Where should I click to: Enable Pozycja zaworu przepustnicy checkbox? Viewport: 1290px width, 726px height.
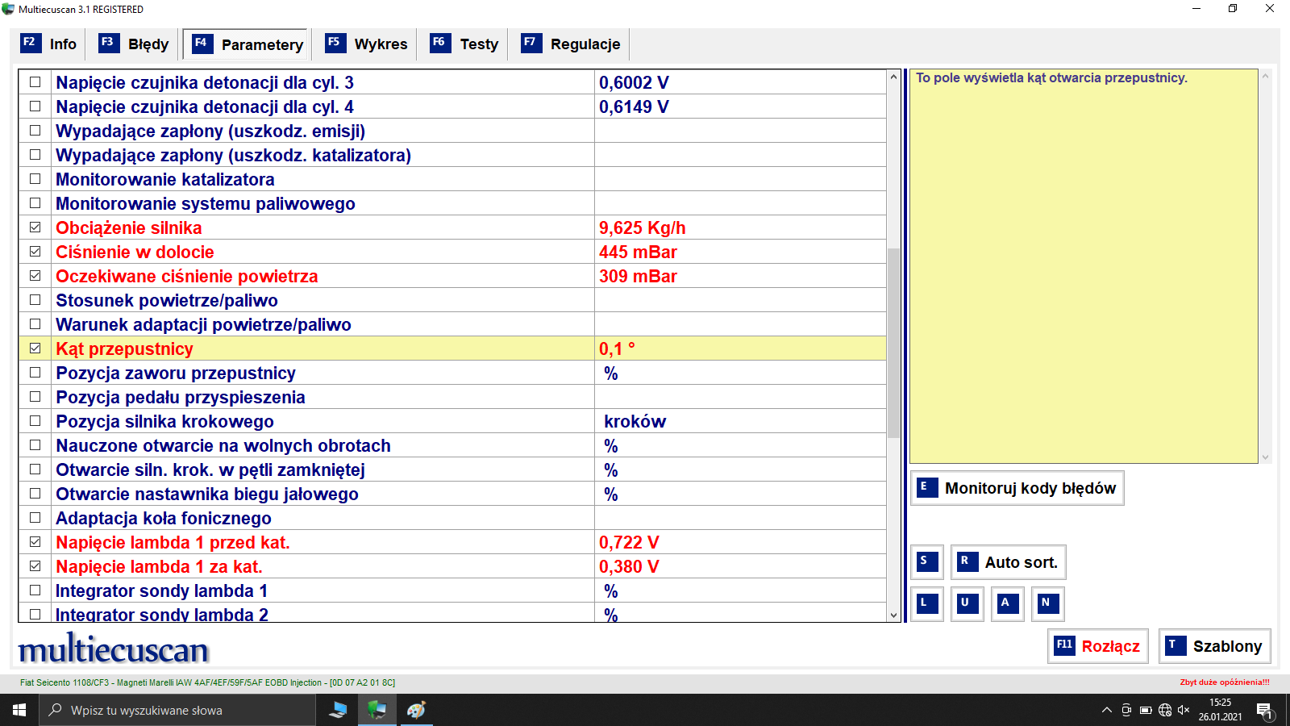pos(35,373)
